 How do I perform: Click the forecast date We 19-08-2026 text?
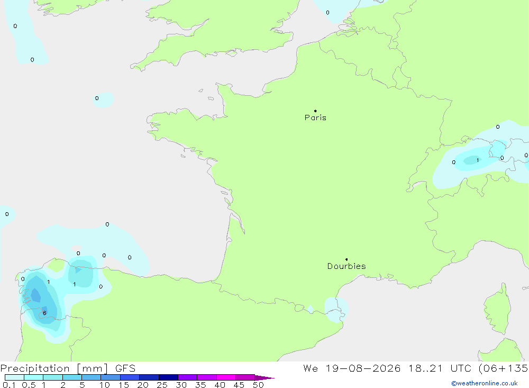coord(352,368)
